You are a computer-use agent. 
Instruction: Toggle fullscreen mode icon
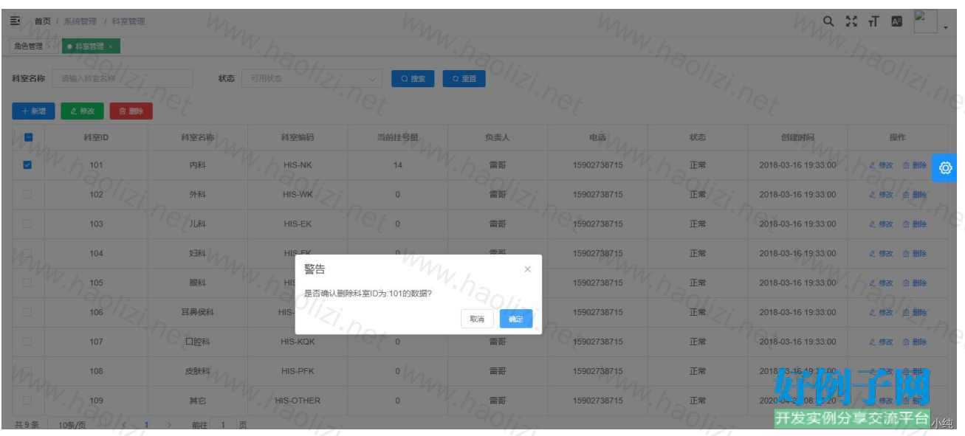click(x=851, y=21)
